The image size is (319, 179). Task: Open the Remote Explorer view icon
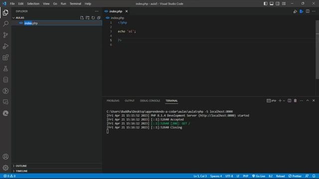(5, 102)
